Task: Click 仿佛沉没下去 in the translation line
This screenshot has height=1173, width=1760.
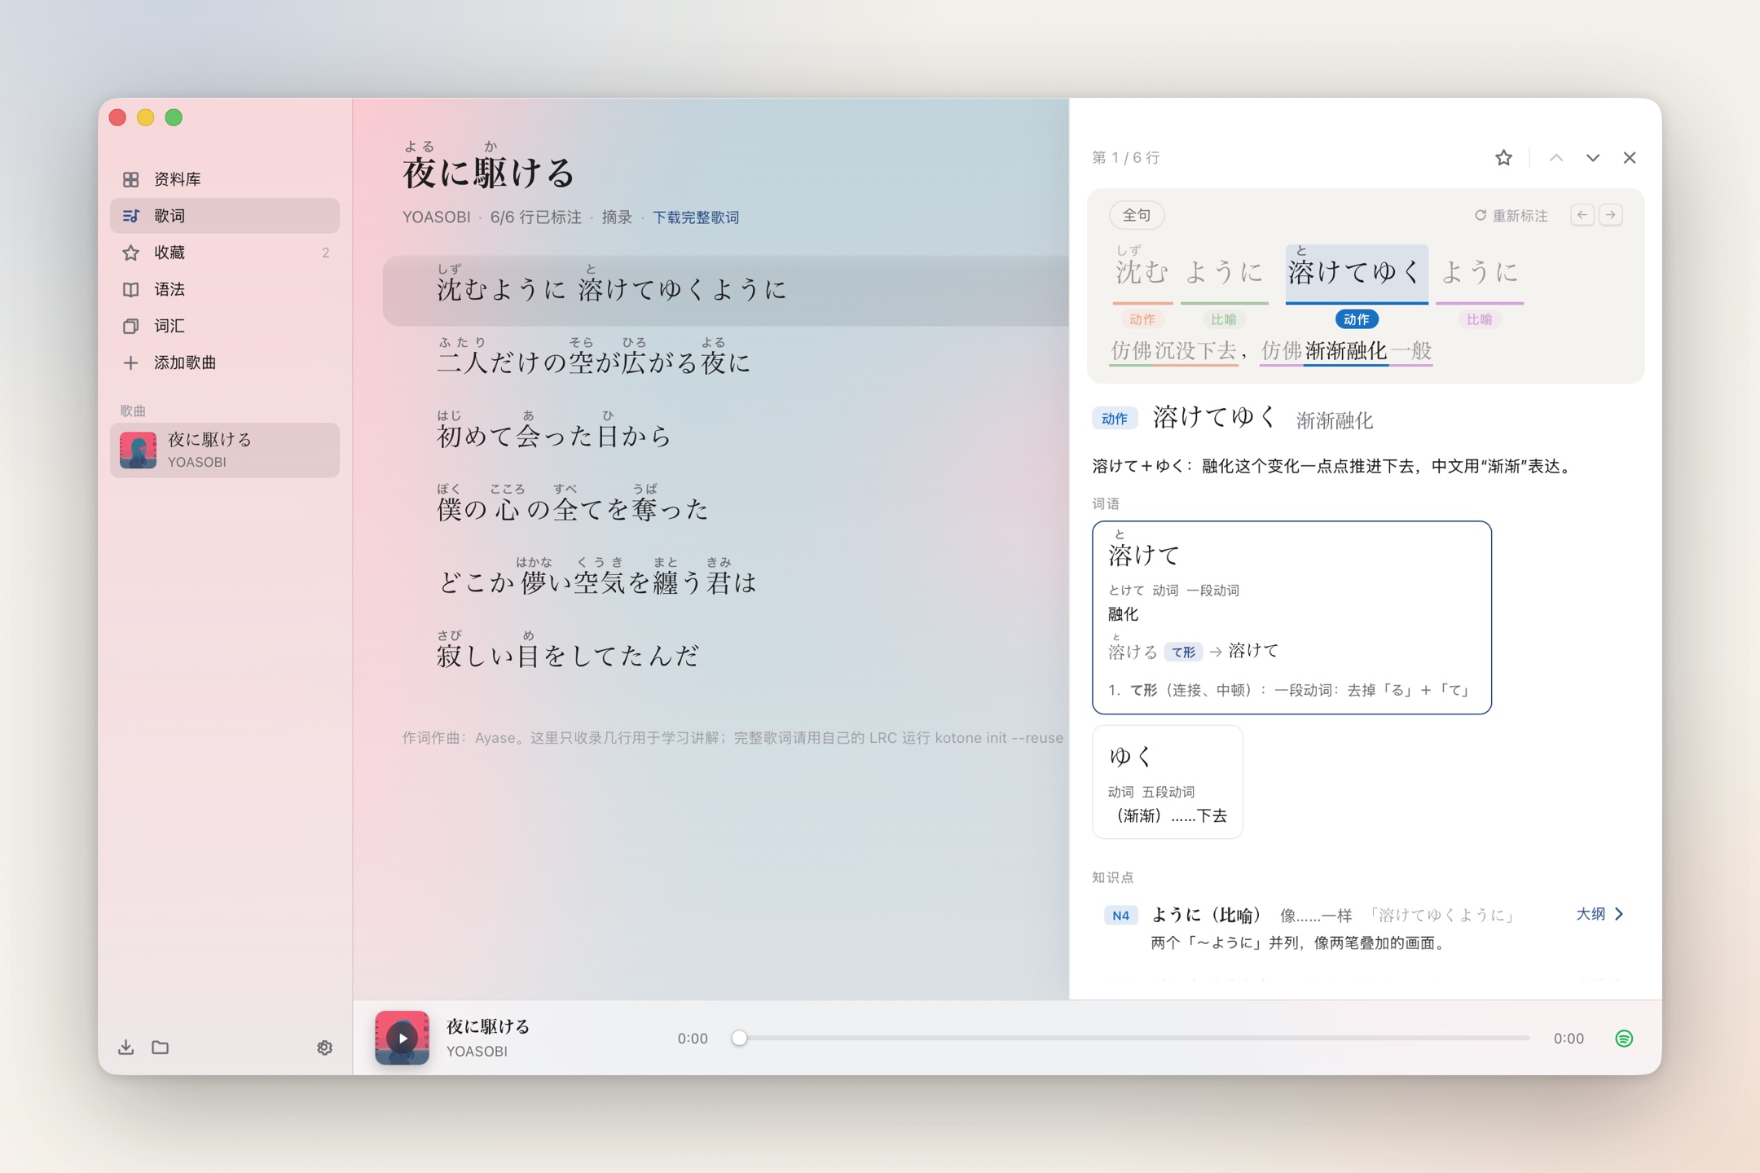Action: point(1173,351)
